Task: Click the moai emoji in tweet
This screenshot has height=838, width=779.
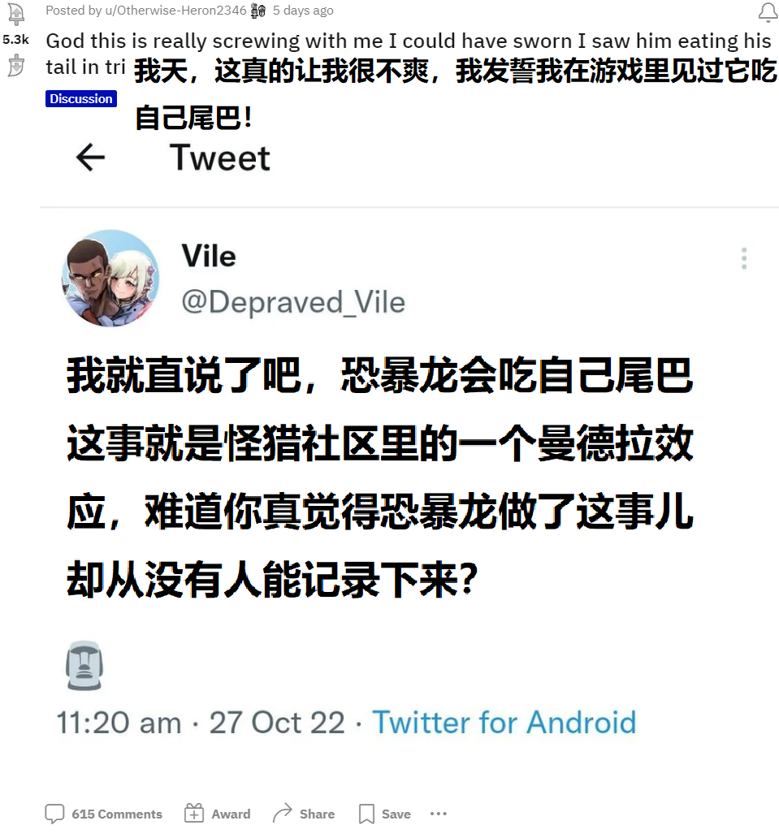Action: tap(84, 665)
